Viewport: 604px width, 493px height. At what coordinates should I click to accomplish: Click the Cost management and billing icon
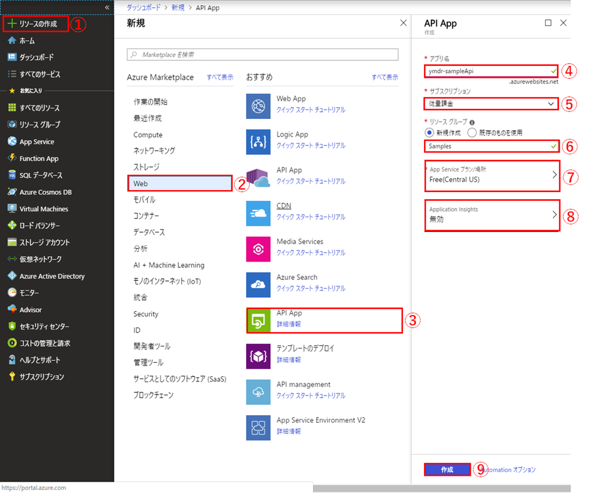pos(12,343)
